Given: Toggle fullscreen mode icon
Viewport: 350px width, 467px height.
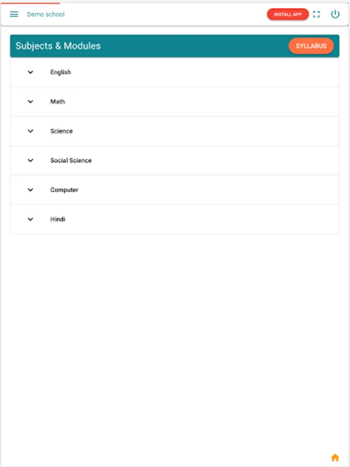Looking at the screenshot, I should 316,15.
